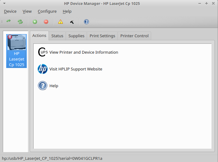Open Visit HPLIP Support Website link
The height and width of the screenshot is (162, 218).
tap(76, 69)
